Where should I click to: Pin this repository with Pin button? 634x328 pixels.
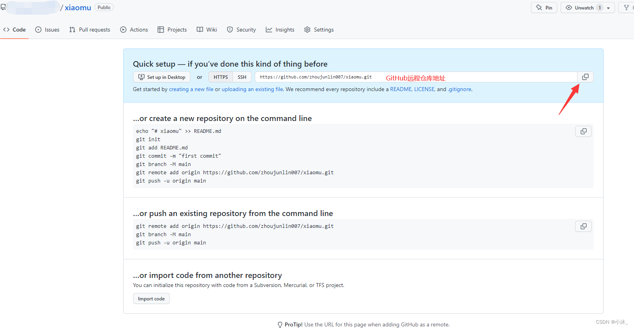click(x=544, y=7)
